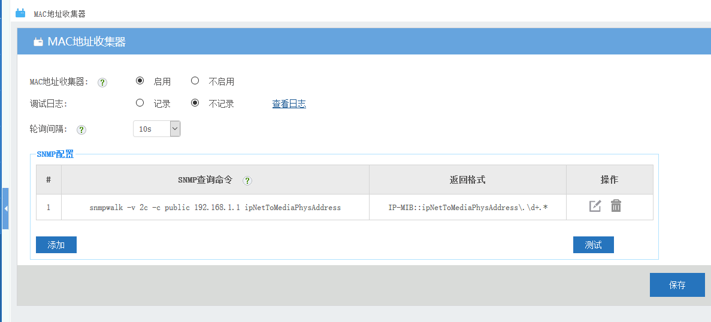This screenshot has height=322, width=711.
Task: Click the snmpwalk command cell
Action: pyautogui.click(x=215, y=207)
